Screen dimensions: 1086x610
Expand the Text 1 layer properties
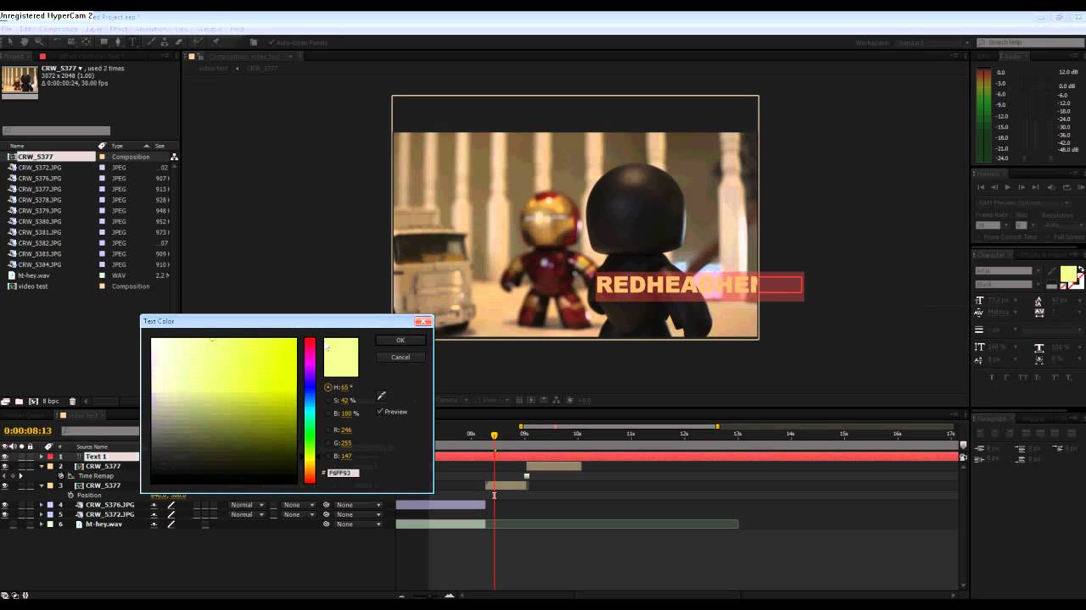[41, 457]
